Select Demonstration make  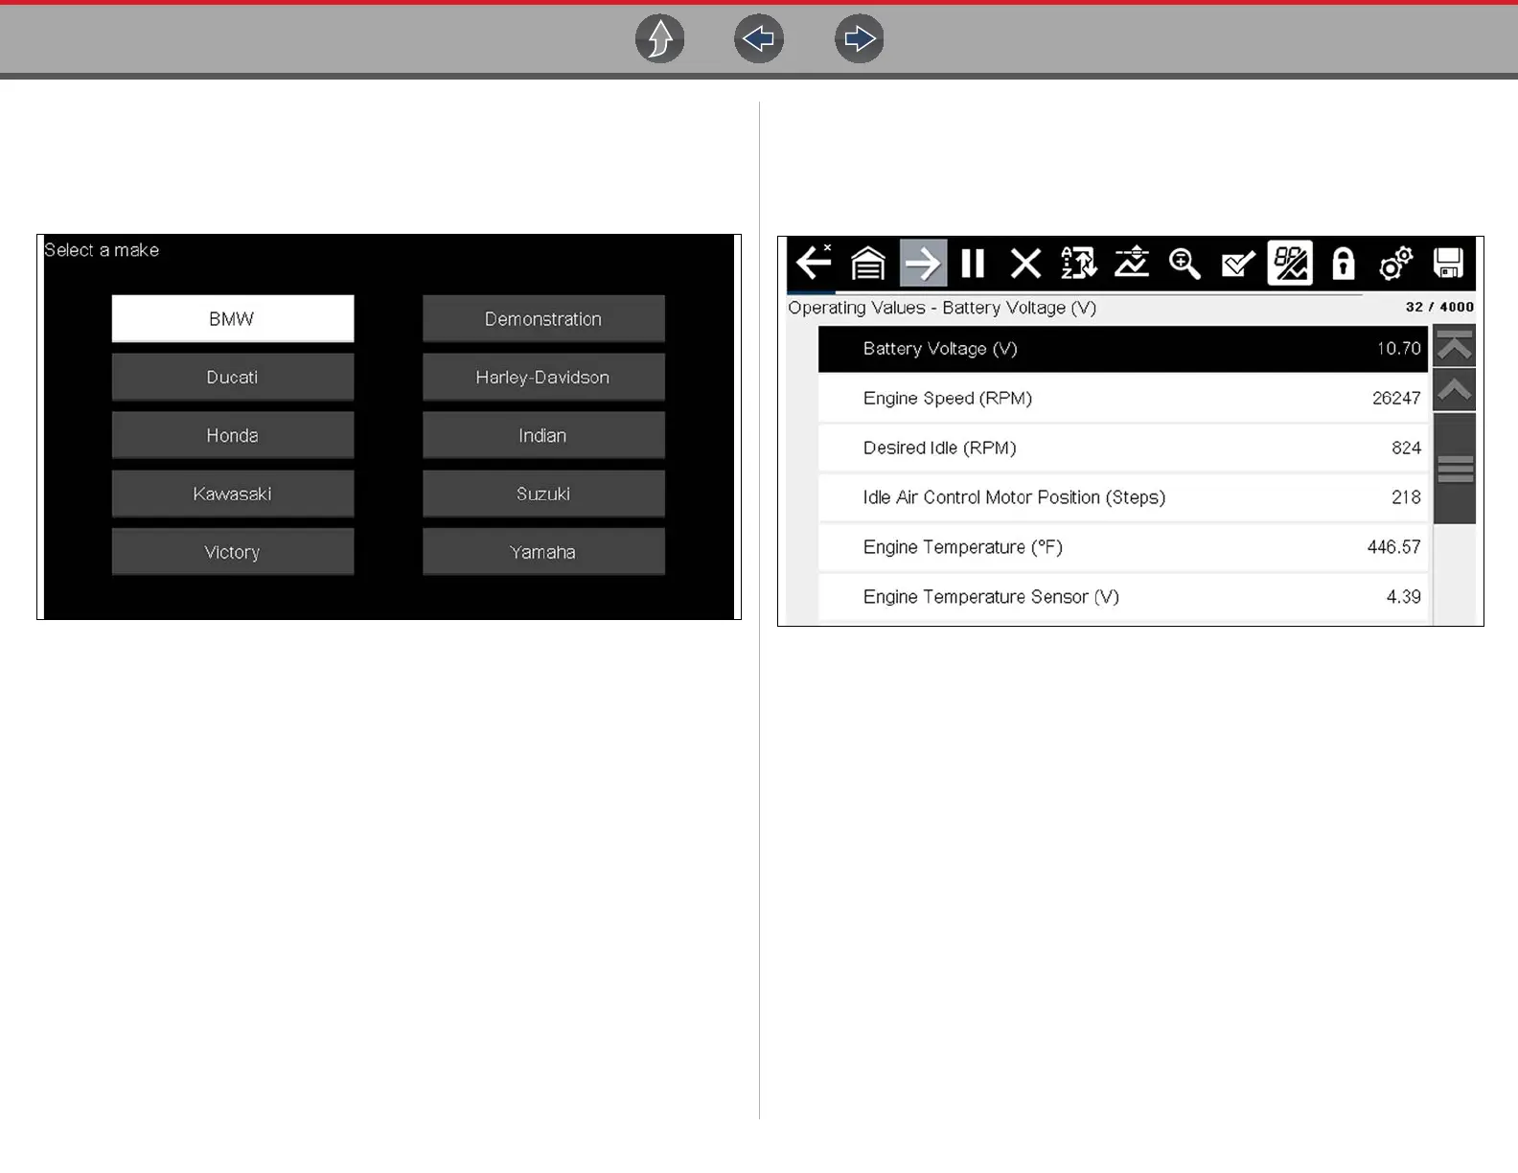[x=543, y=319]
